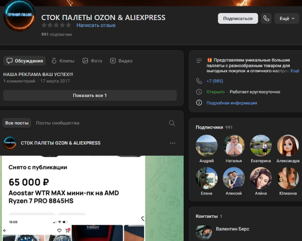Select the Все посты tab
Screen dimensions: 302x241
pos(17,123)
